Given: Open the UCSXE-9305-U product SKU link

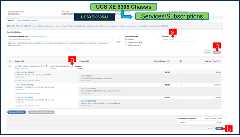Looking at the screenshot, I should (x=87, y=76).
